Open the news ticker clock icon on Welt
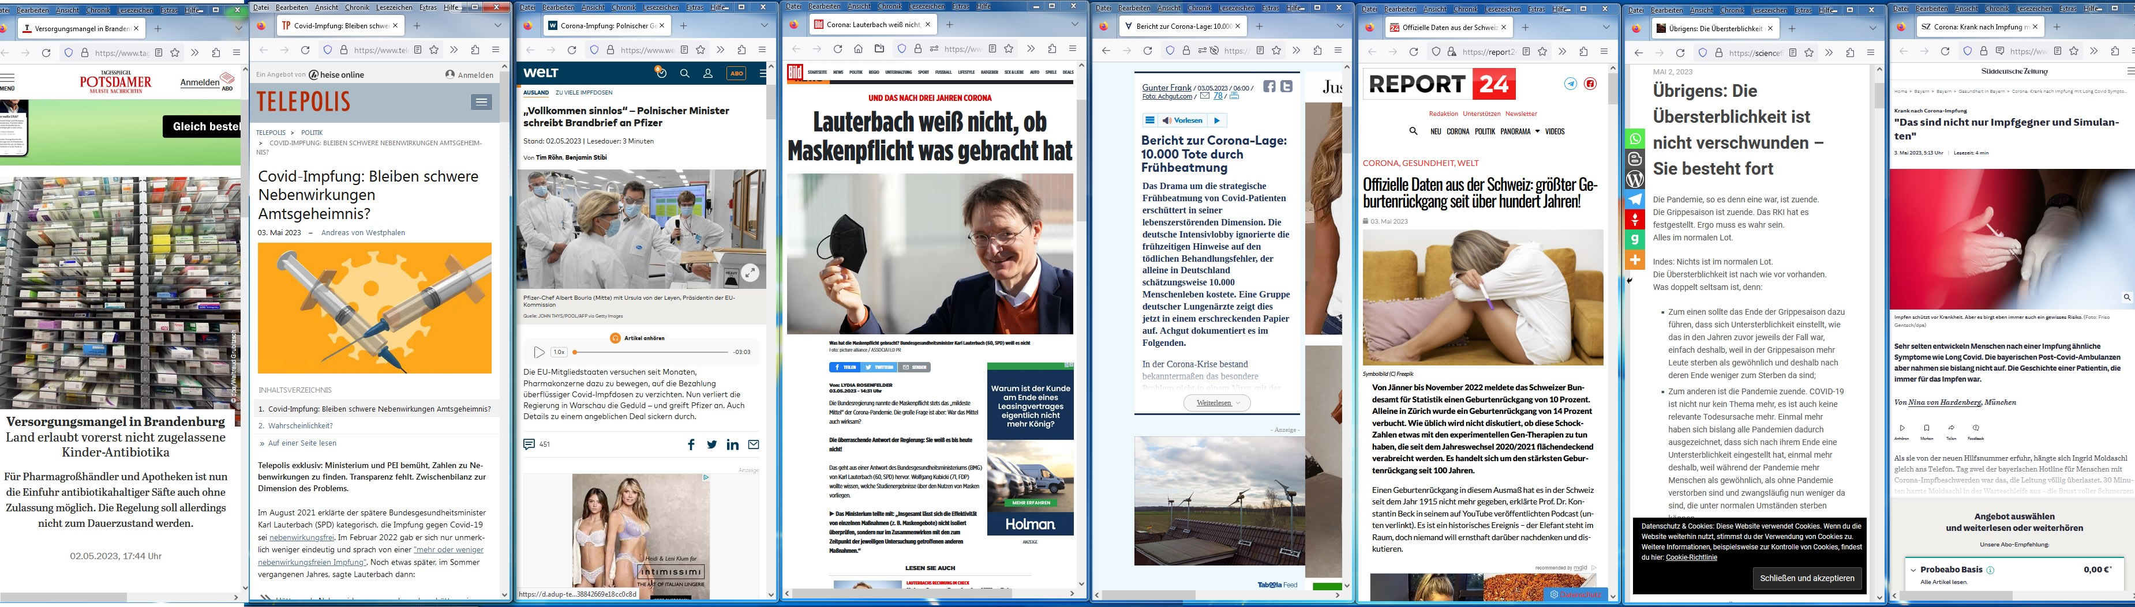 661,73
